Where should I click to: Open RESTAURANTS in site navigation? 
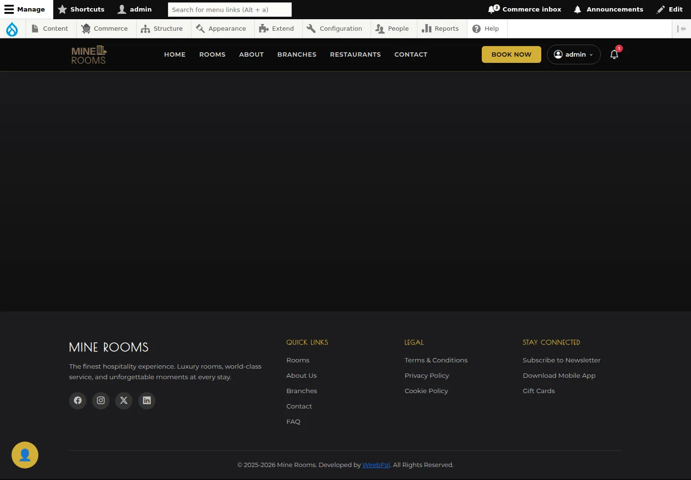(356, 55)
